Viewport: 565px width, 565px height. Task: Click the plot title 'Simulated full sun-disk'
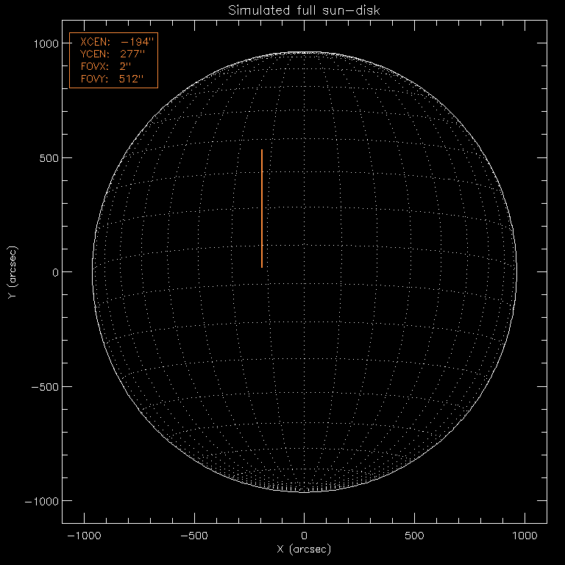tap(304, 10)
